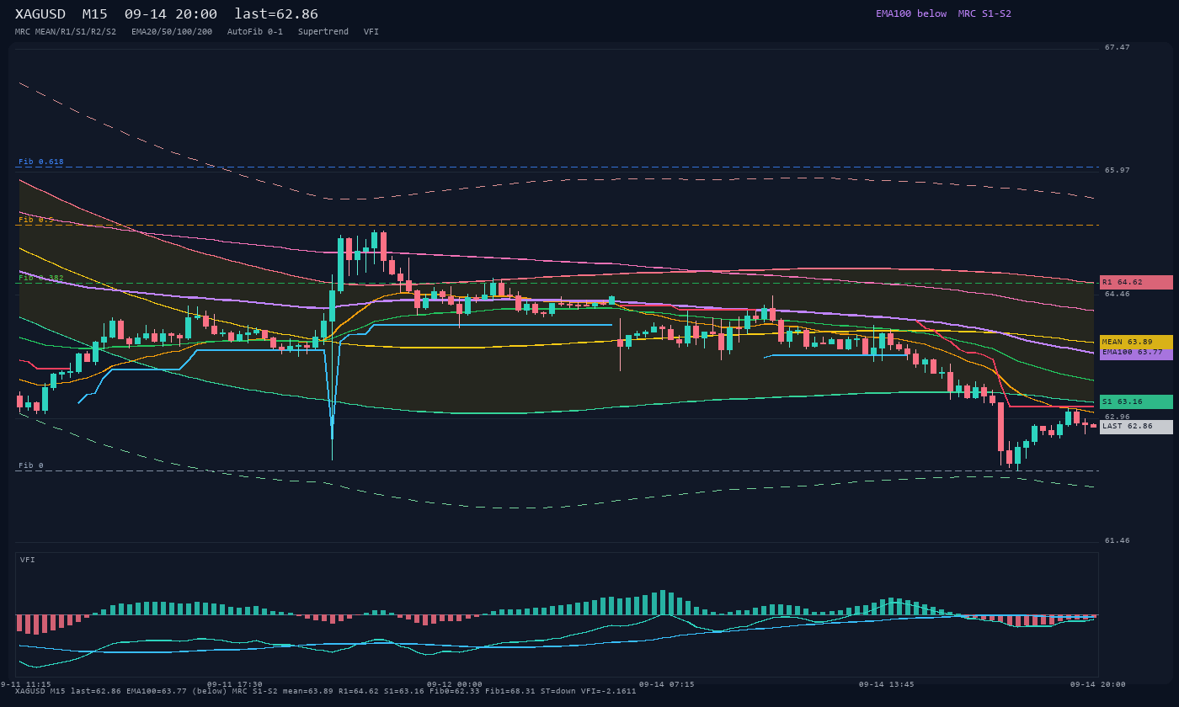Select the Fib 0.5 level label

point(36,220)
